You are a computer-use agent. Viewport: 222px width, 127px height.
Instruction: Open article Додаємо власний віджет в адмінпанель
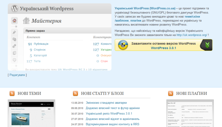(x=112, y=119)
